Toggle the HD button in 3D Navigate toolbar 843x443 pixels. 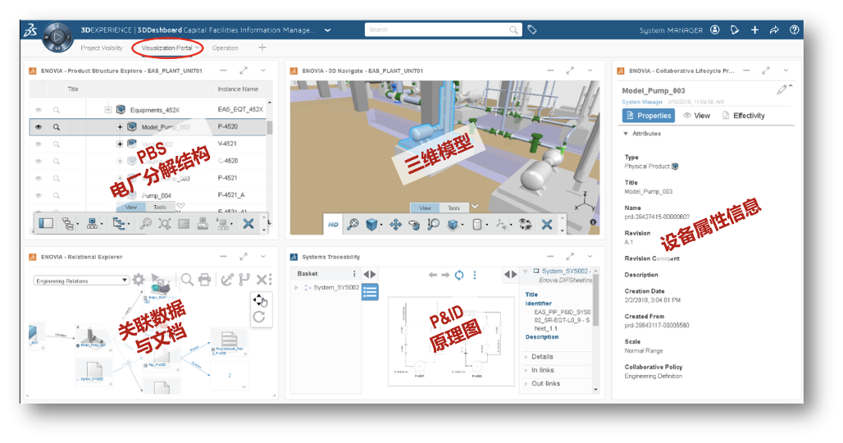click(333, 224)
